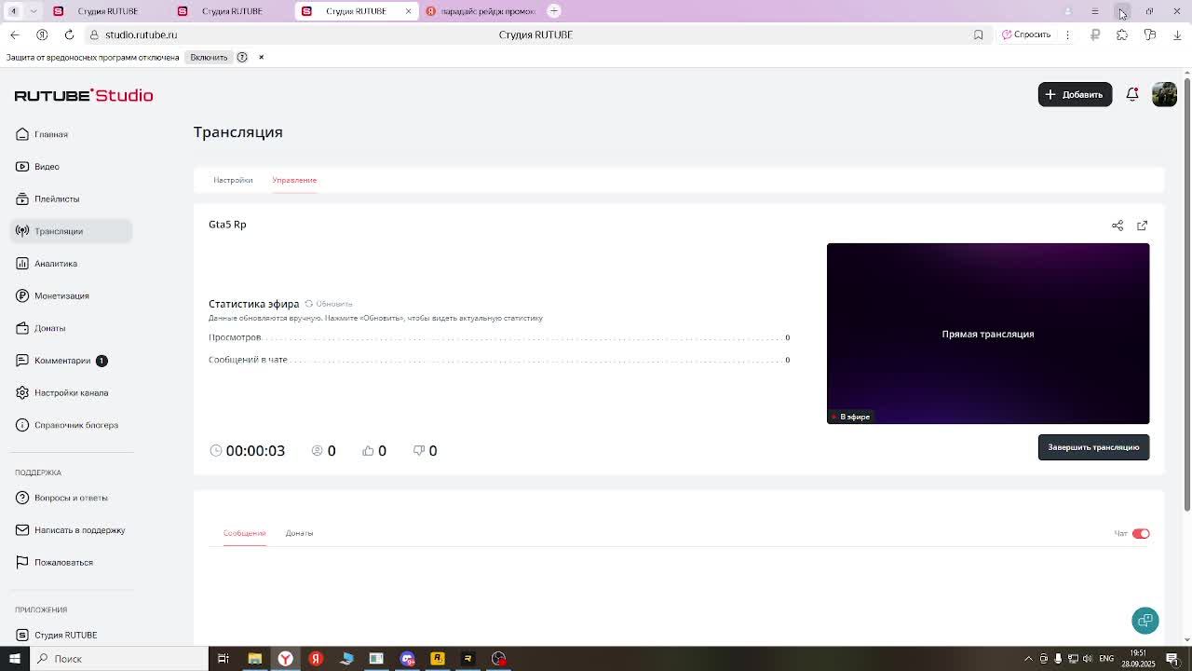Image resolution: width=1192 pixels, height=671 pixels.
Task: Open help for protection notice
Action: click(x=242, y=57)
